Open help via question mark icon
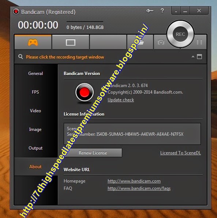217x218 pixels. 162,11
